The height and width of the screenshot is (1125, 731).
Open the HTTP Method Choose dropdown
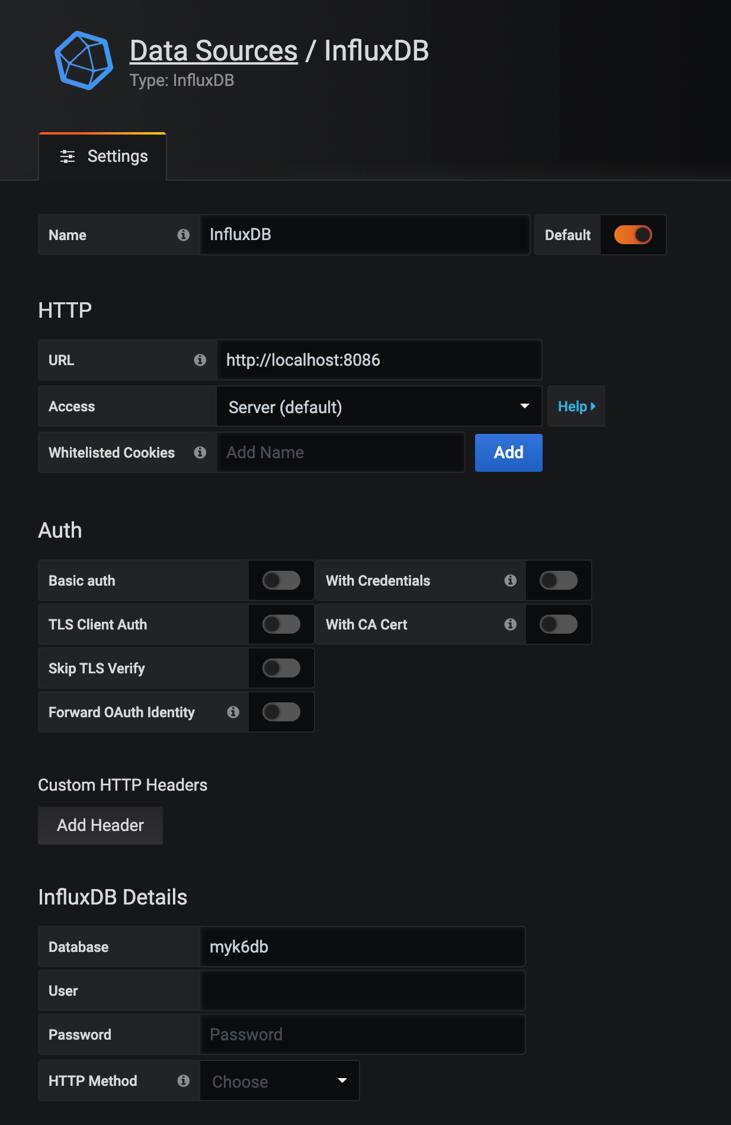pos(280,1081)
